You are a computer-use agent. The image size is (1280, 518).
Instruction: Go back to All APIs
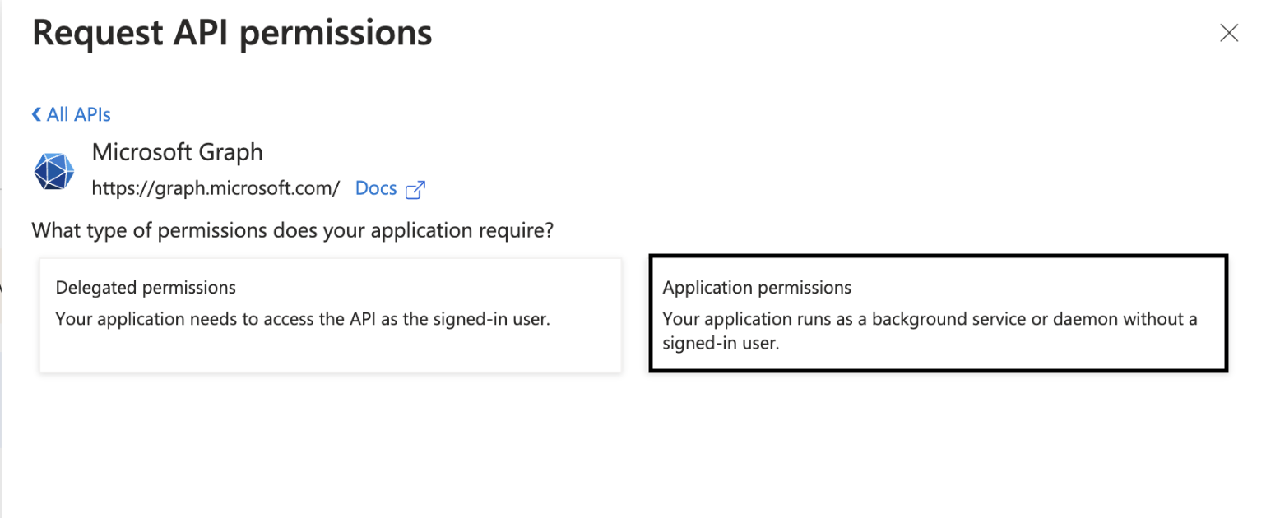pyautogui.click(x=78, y=114)
